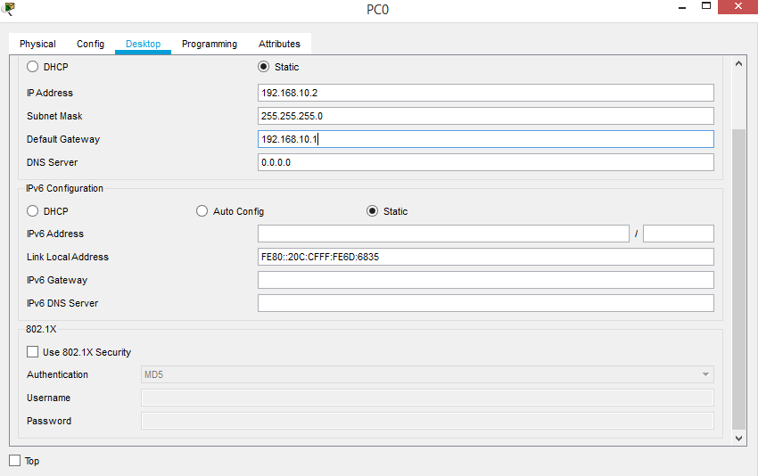Choose the IPv6 Auto Config option
758x476 pixels.
pyautogui.click(x=202, y=211)
